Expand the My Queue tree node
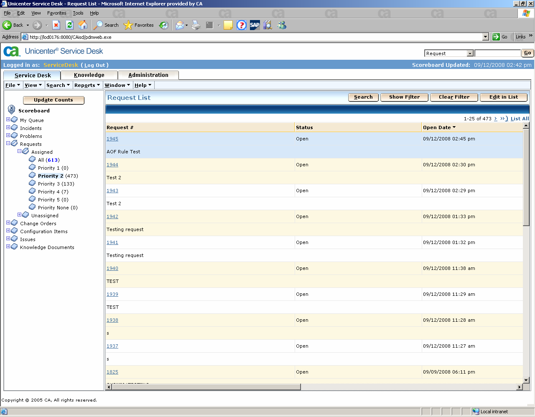The width and height of the screenshot is (535, 417). coord(8,120)
